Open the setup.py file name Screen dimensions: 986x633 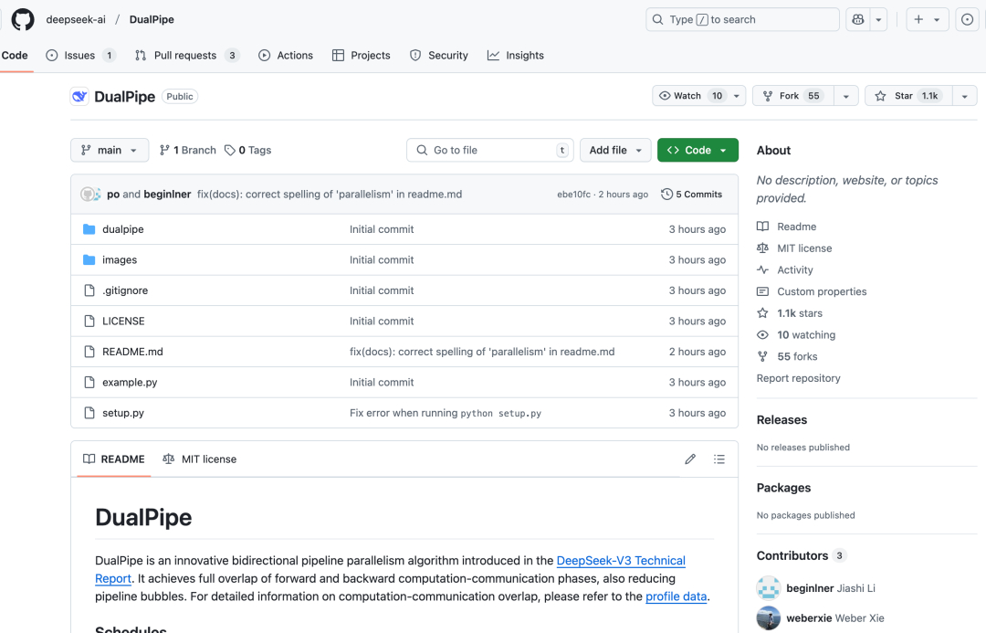click(123, 413)
